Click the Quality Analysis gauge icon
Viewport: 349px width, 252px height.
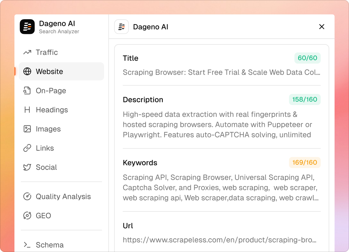(27, 196)
